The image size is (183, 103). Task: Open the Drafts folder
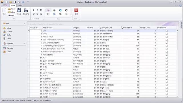(x=9, y=35)
